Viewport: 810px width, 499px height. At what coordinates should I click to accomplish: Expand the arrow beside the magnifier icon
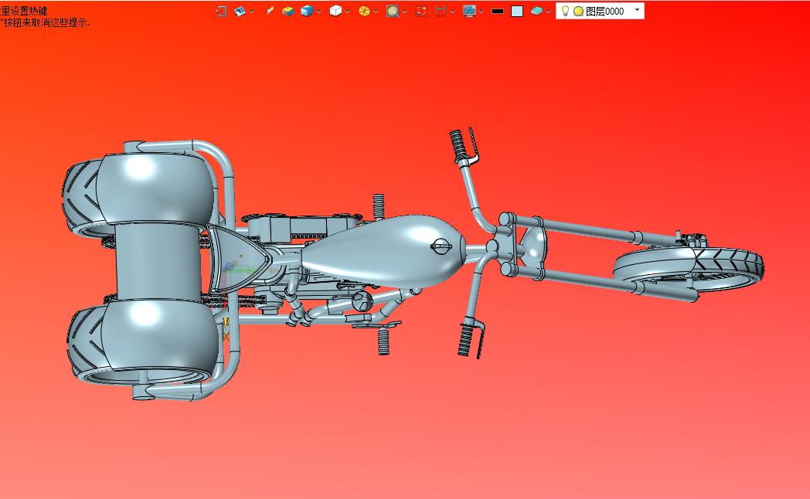click(x=404, y=12)
